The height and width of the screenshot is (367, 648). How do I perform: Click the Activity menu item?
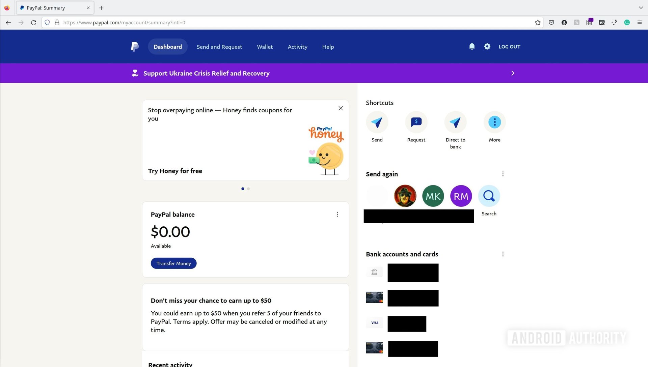pos(297,47)
